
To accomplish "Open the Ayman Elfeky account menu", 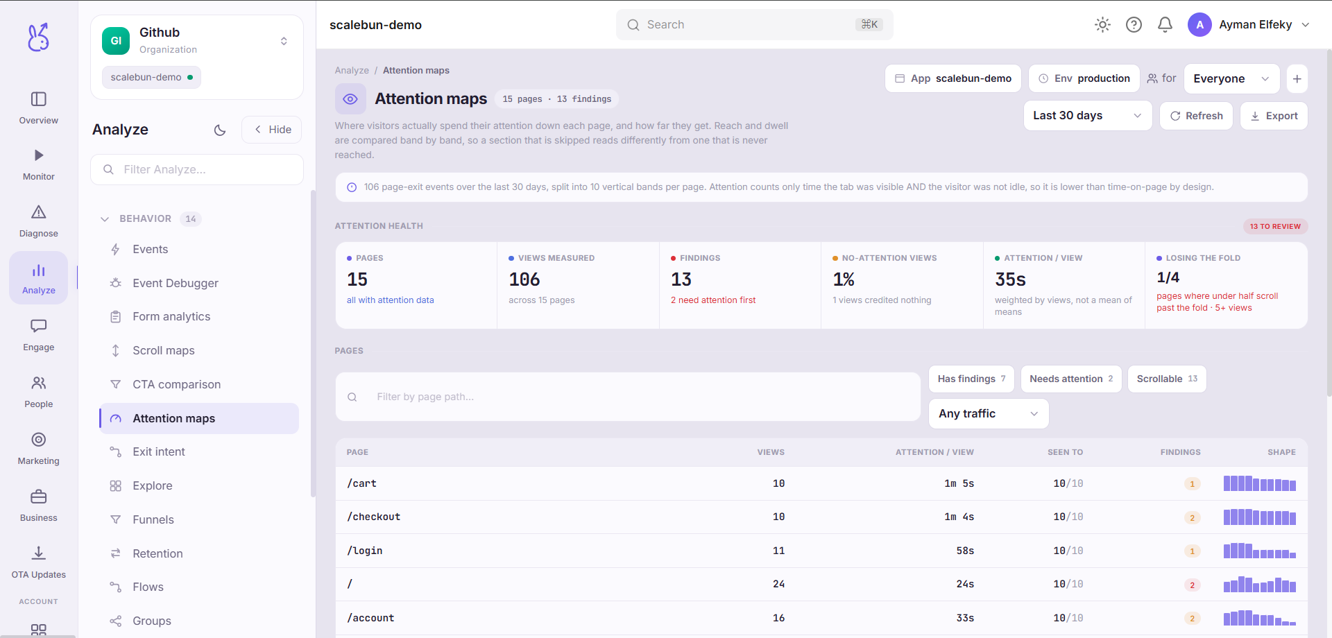I will pyautogui.click(x=1249, y=25).
